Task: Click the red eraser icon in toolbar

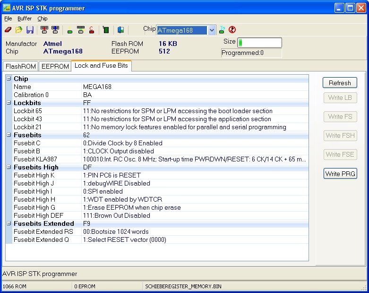Action: point(8,30)
